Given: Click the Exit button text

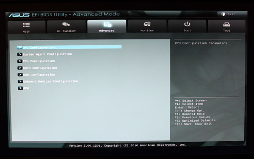Looking at the screenshot, I should pyautogui.click(x=231, y=14).
